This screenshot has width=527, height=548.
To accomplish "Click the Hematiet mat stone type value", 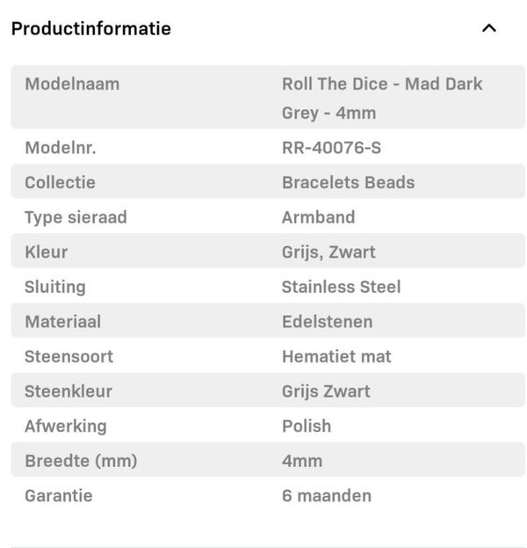I will coord(336,356).
